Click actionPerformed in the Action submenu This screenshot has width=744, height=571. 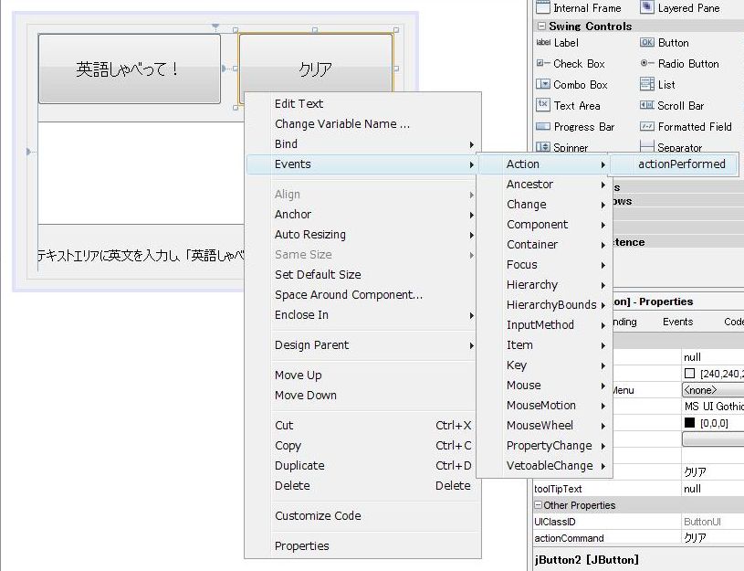click(682, 164)
